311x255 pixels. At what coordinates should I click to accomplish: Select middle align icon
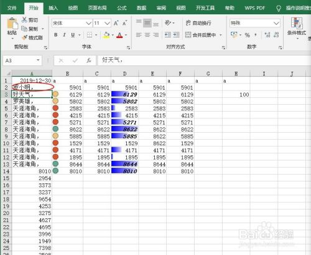click(x=147, y=23)
